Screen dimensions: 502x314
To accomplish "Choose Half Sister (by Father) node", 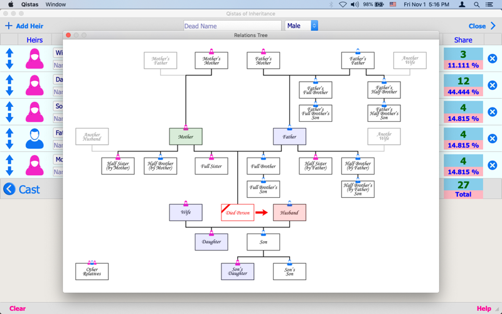I will click(316, 166).
